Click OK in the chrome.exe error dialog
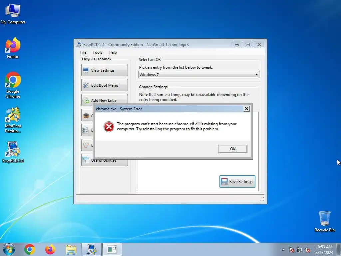The width and height of the screenshot is (341, 256). tap(233, 149)
